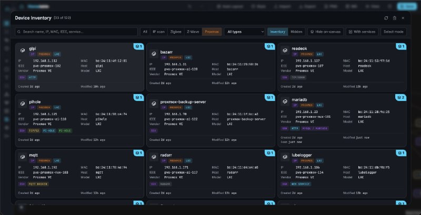Toggle With services filter
421x215 pixels.
[362, 32]
